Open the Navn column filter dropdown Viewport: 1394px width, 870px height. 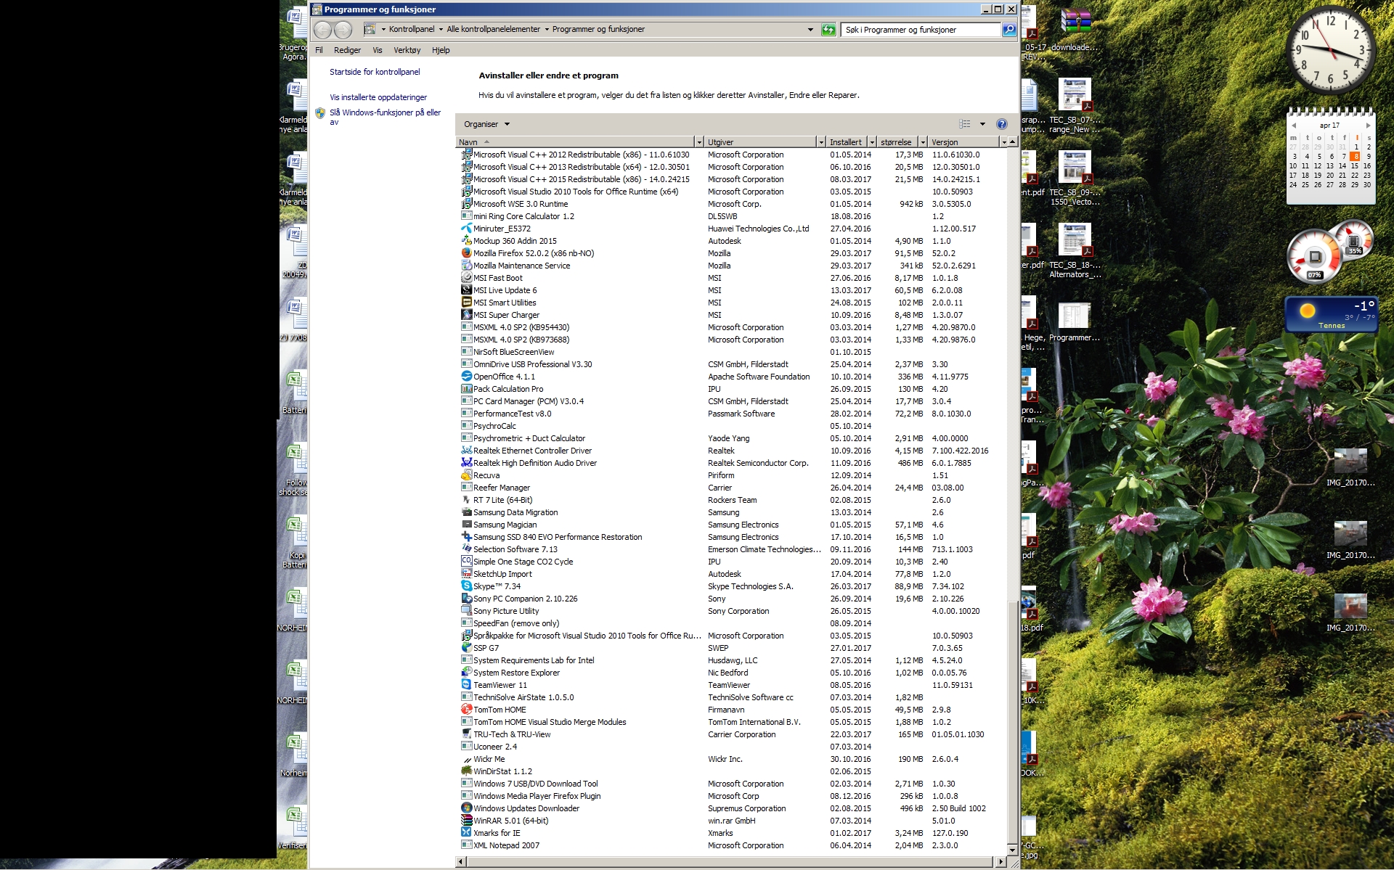tap(698, 142)
